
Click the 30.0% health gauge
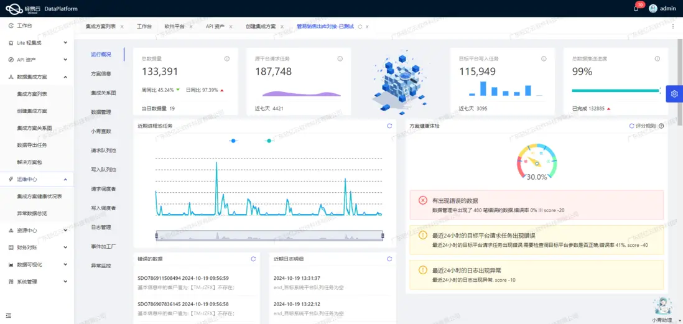[x=537, y=163]
